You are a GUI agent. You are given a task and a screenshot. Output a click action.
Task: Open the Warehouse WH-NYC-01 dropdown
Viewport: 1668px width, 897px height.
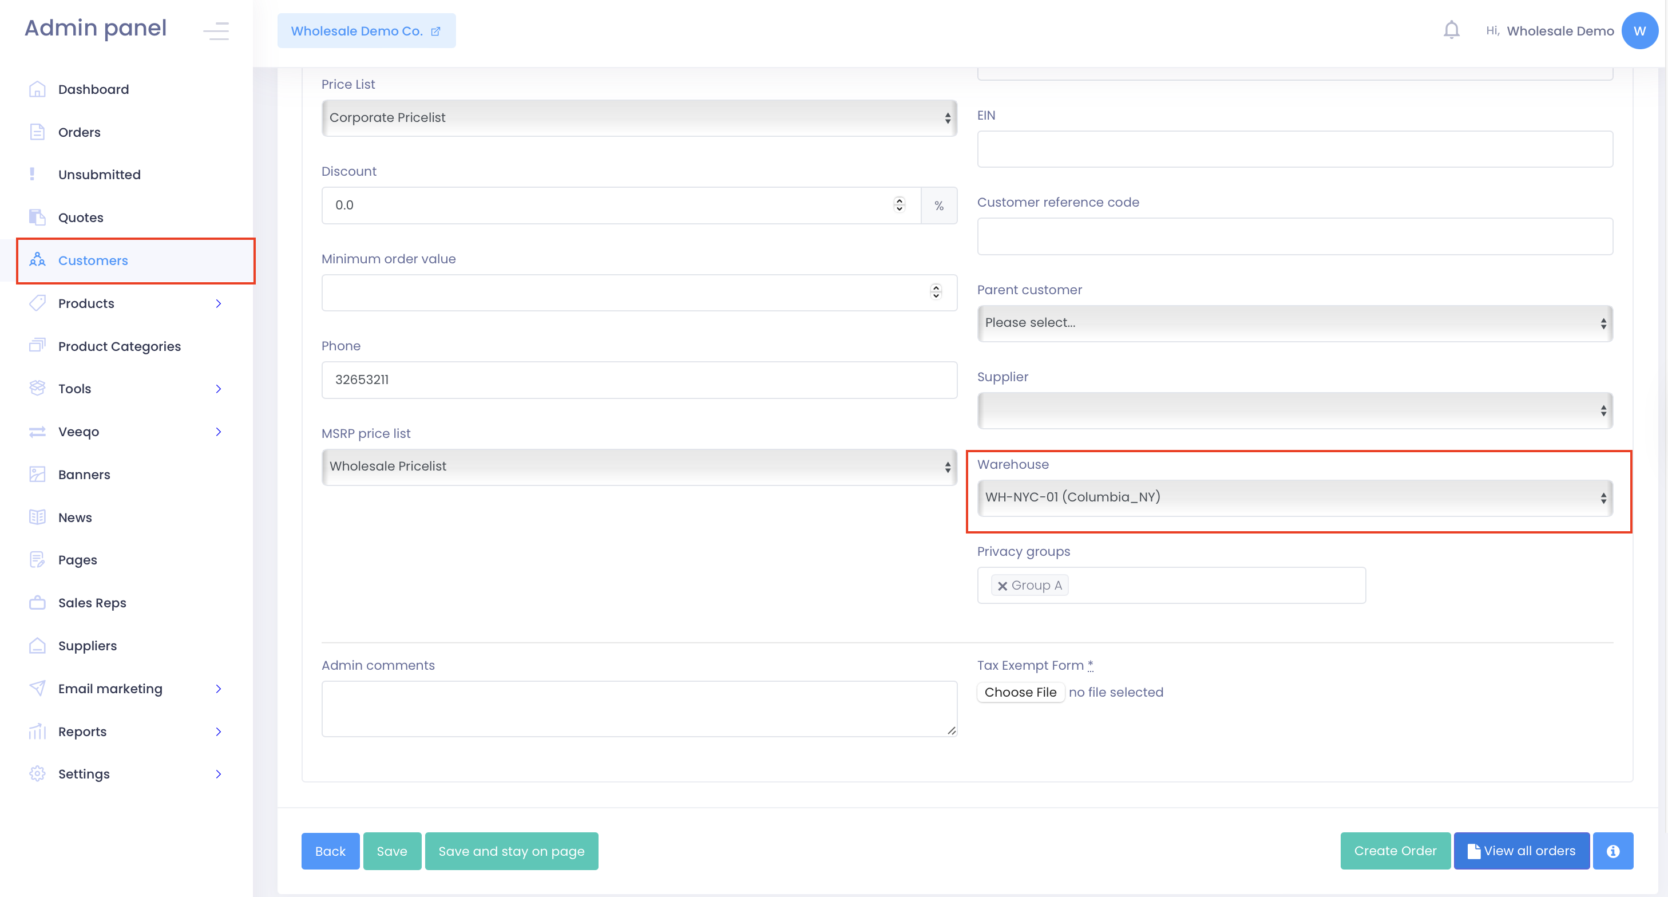pyautogui.click(x=1294, y=497)
